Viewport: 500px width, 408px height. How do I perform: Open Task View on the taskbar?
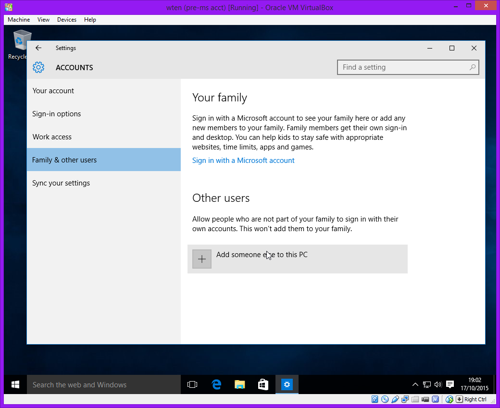coord(192,384)
